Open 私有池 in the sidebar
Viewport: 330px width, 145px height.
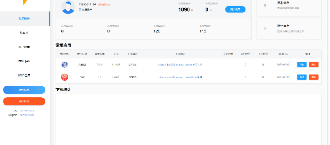pos(24,32)
